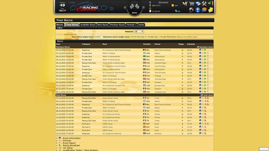Open the wrench and screwdriver settings icon
The width and height of the screenshot is (269, 151).
point(204,3)
